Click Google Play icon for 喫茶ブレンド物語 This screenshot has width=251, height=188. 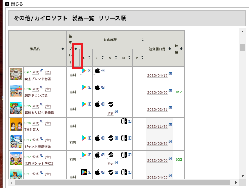[84, 71]
